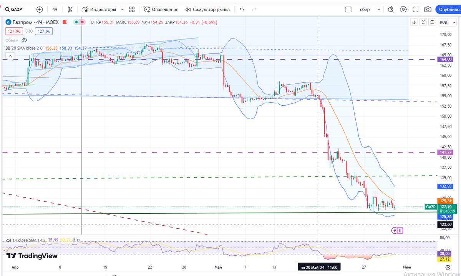Expand the сбер layout dropdown arrow
This screenshot has height=276, width=461.
(x=379, y=9)
